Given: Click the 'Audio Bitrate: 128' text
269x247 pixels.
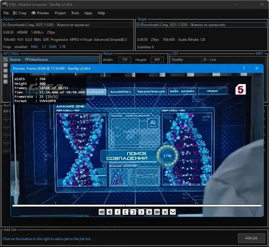Looking at the screenshot, I should [x=192, y=40].
